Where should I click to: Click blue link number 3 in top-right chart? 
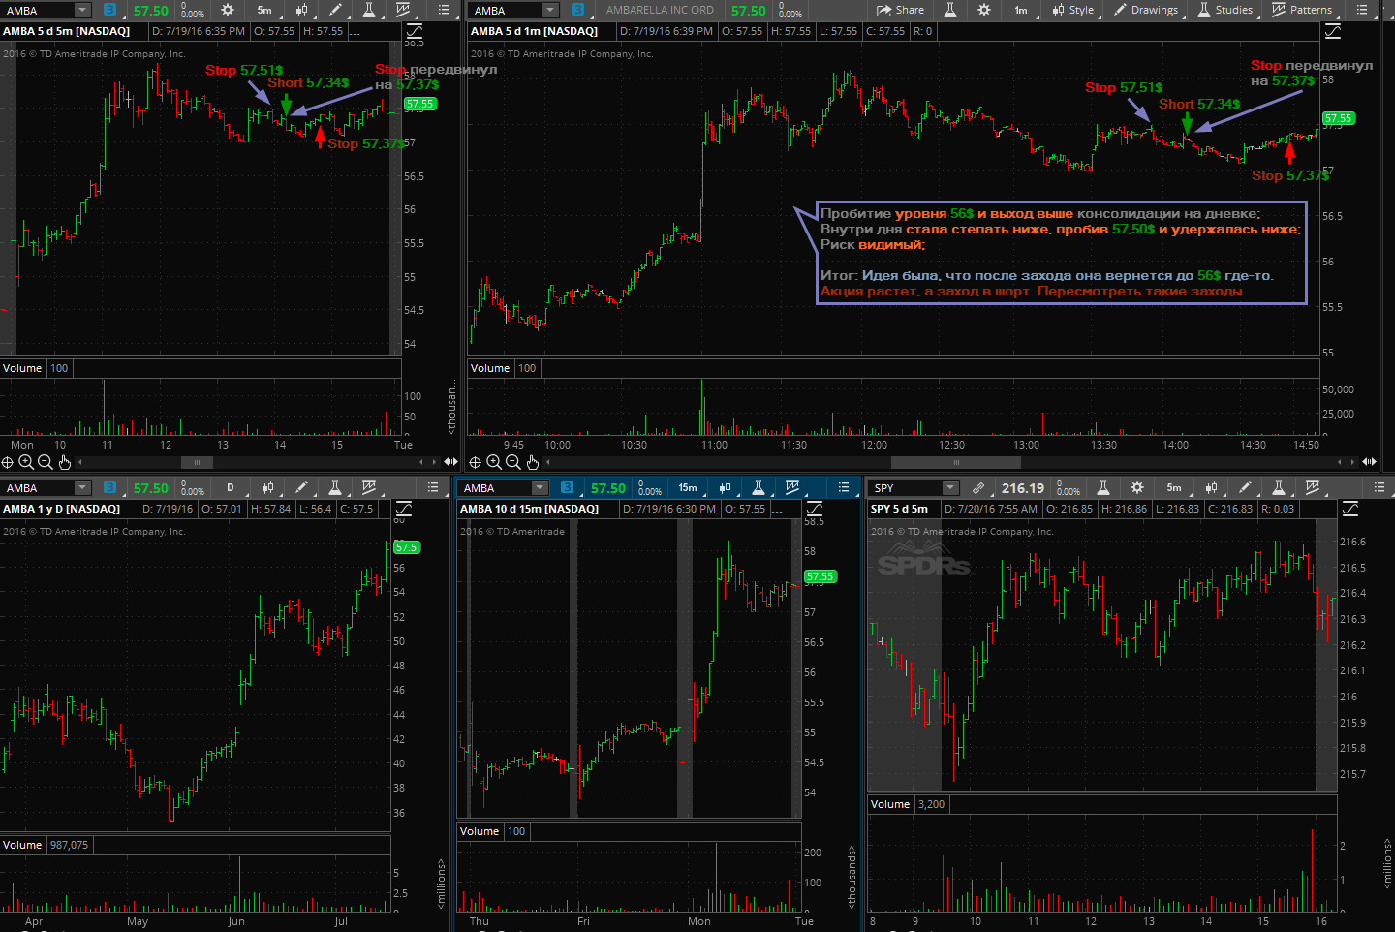pos(578,11)
